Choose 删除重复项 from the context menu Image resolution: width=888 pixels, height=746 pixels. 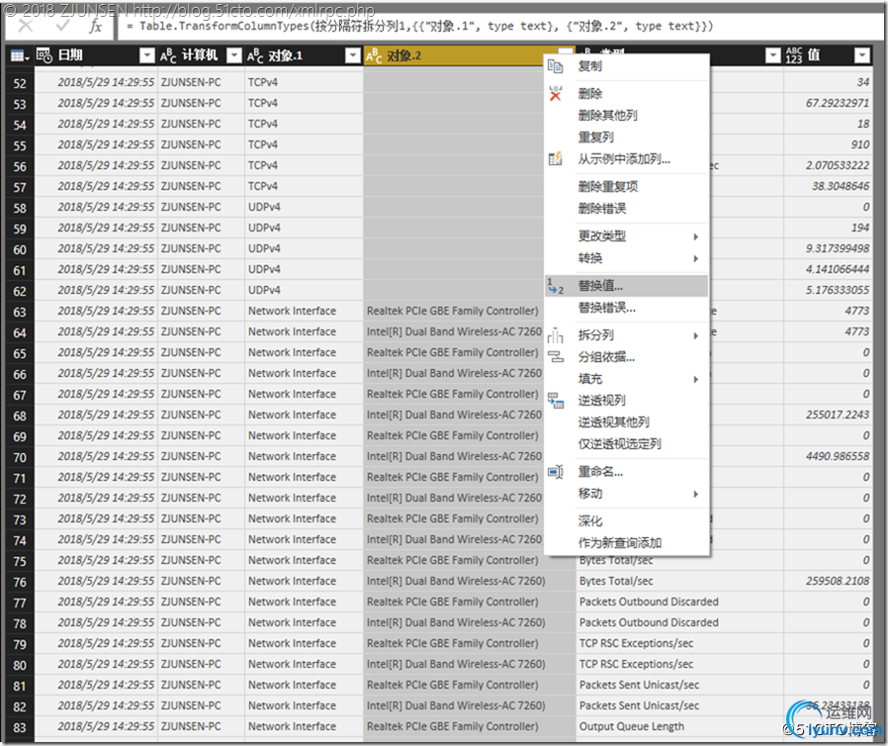608,186
